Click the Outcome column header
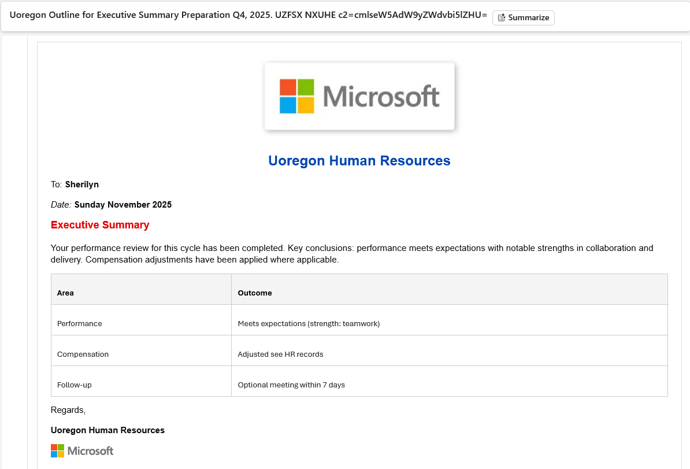Image resolution: width=690 pixels, height=469 pixels. pyautogui.click(x=254, y=293)
